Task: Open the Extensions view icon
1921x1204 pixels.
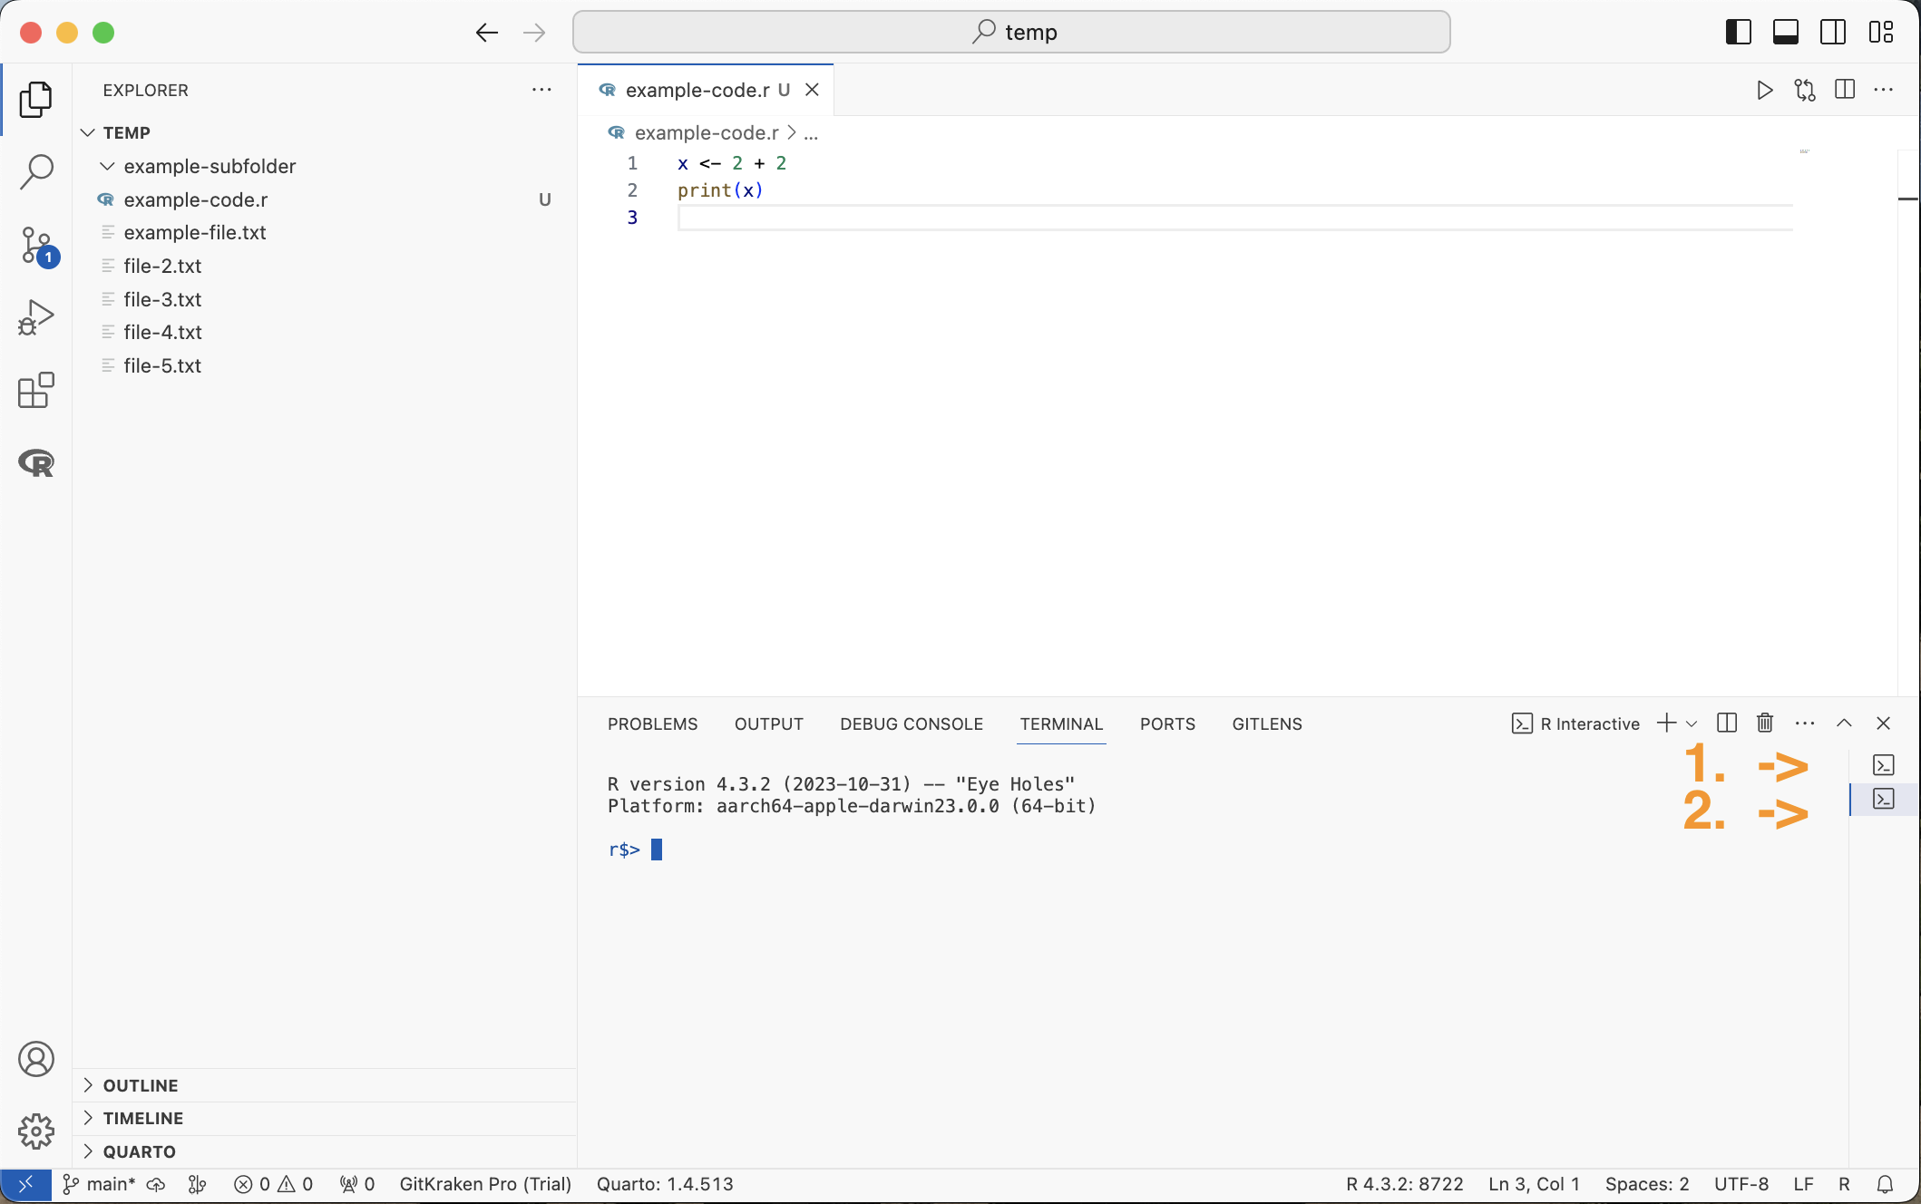Action: point(36,391)
